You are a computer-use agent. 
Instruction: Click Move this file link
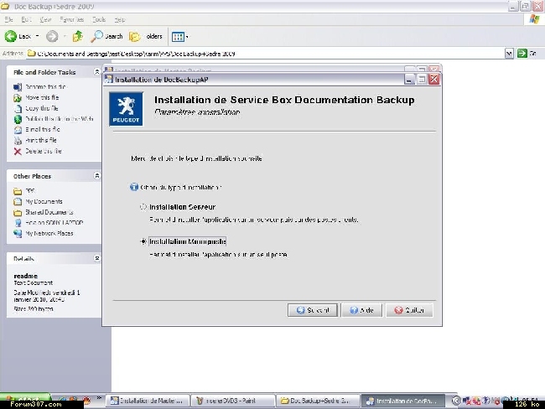[x=42, y=98]
